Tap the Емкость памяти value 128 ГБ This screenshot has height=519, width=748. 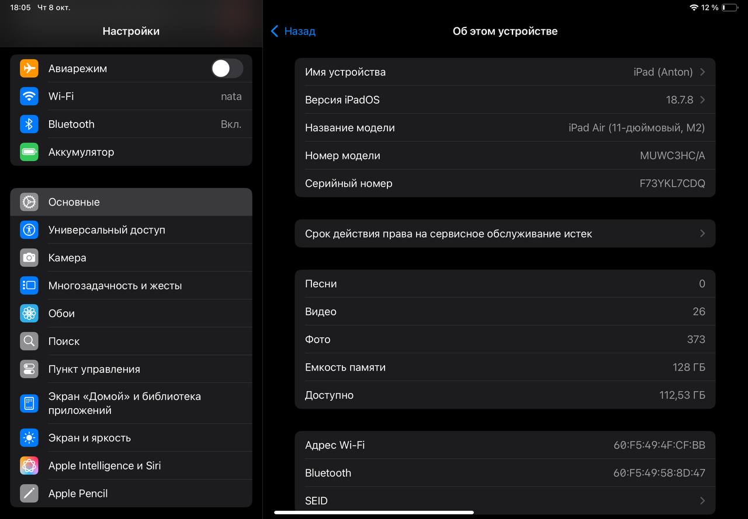pos(689,367)
